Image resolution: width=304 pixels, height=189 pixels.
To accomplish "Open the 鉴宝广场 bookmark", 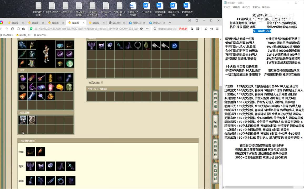I will click(x=40, y=35).
